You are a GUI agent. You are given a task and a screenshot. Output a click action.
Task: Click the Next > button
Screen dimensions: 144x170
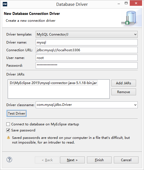72,160
